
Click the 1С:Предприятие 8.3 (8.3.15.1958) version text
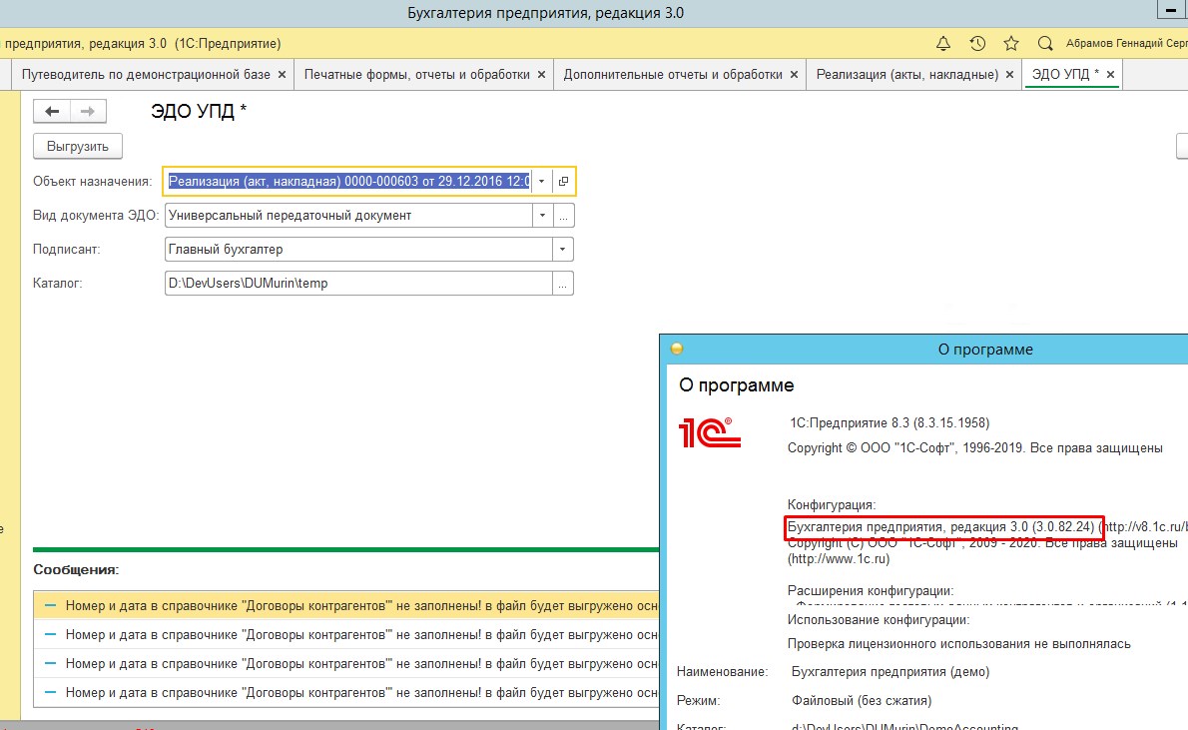click(890, 423)
